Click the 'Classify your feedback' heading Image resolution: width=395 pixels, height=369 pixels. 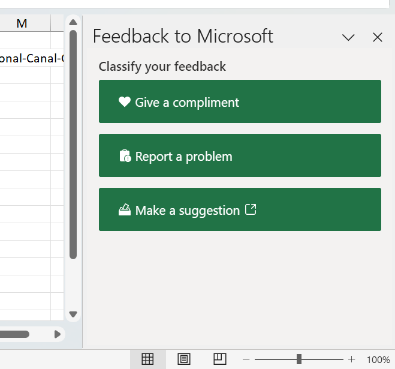pos(162,67)
